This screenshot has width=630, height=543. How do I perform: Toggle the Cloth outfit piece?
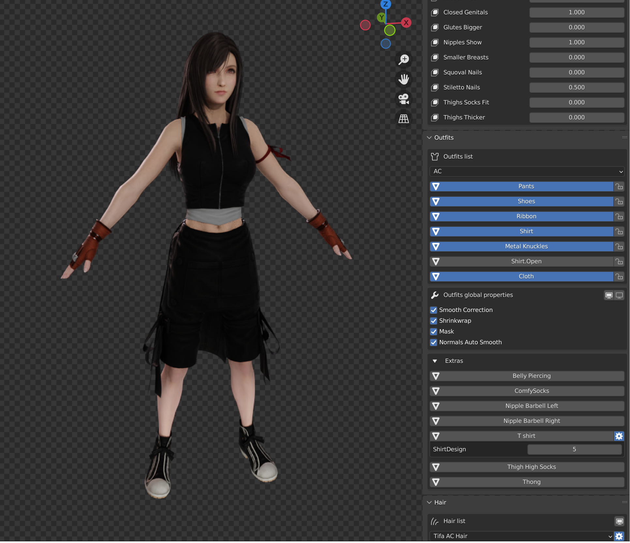click(521, 277)
